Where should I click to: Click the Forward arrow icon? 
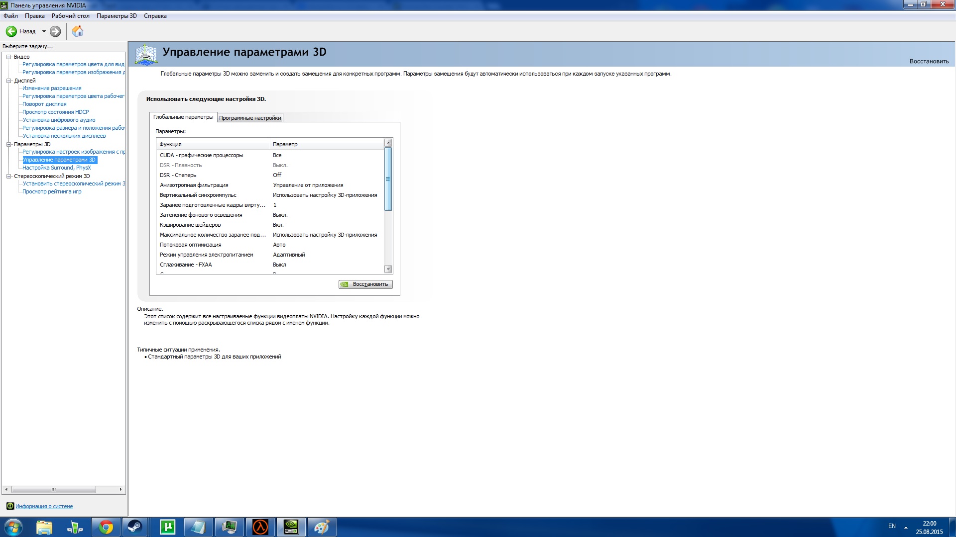coord(55,31)
